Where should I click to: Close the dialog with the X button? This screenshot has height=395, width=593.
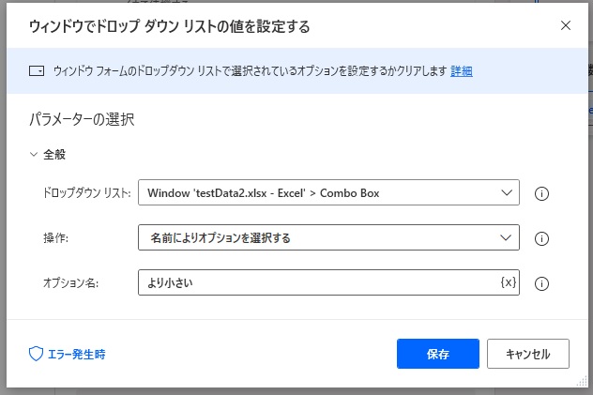566,25
